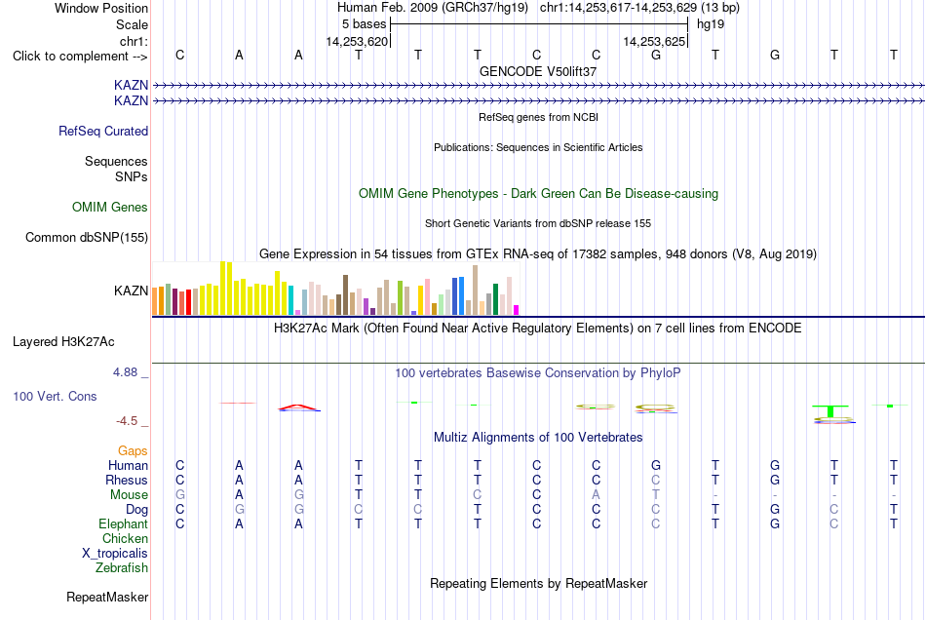Image resolution: width=926 pixels, height=620 pixels.
Task: Click the 14,253,625 position marker
Action: click(x=654, y=41)
